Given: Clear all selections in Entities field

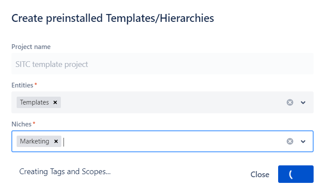Looking at the screenshot, I should click(290, 102).
